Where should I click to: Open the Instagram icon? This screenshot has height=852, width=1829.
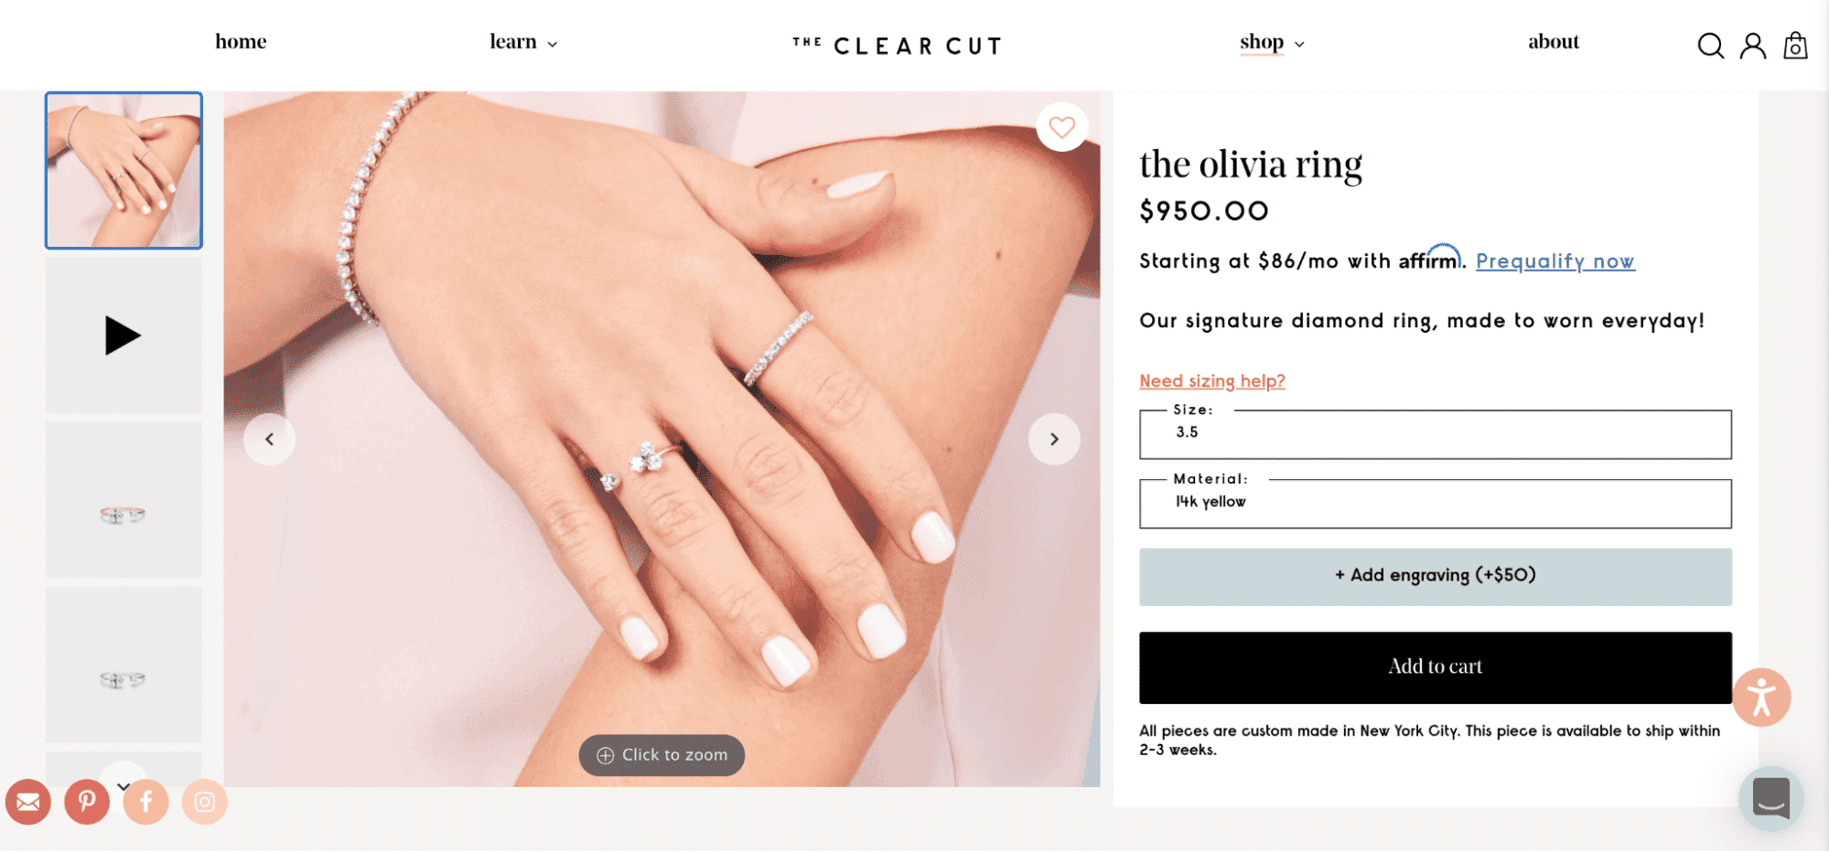click(x=205, y=802)
